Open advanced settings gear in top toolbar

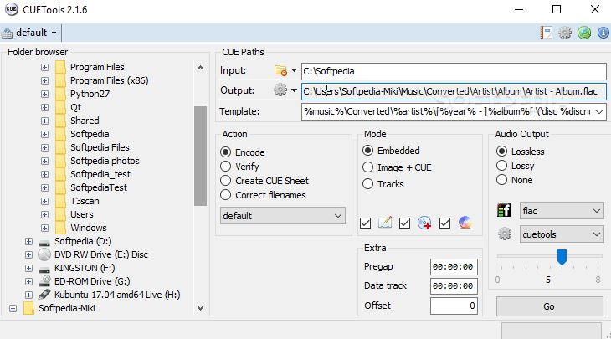565,33
